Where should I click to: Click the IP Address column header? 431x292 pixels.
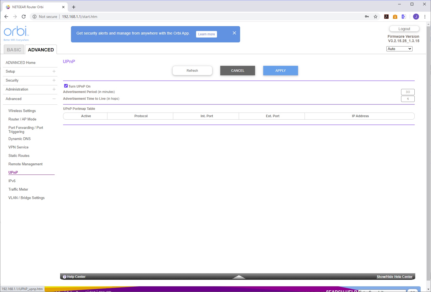pos(360,116)
